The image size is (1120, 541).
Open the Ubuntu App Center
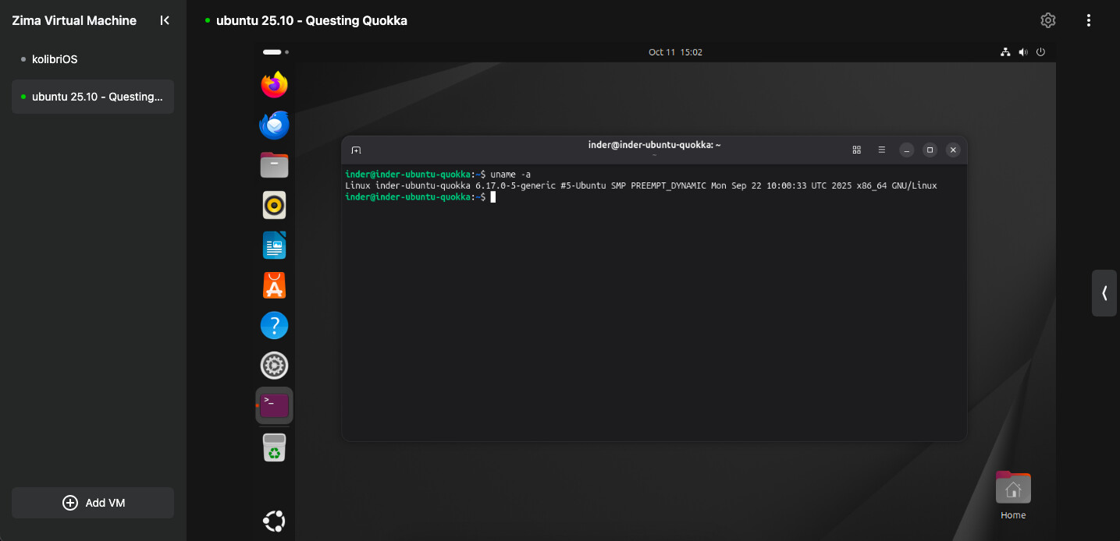click(x=274, y=286)
